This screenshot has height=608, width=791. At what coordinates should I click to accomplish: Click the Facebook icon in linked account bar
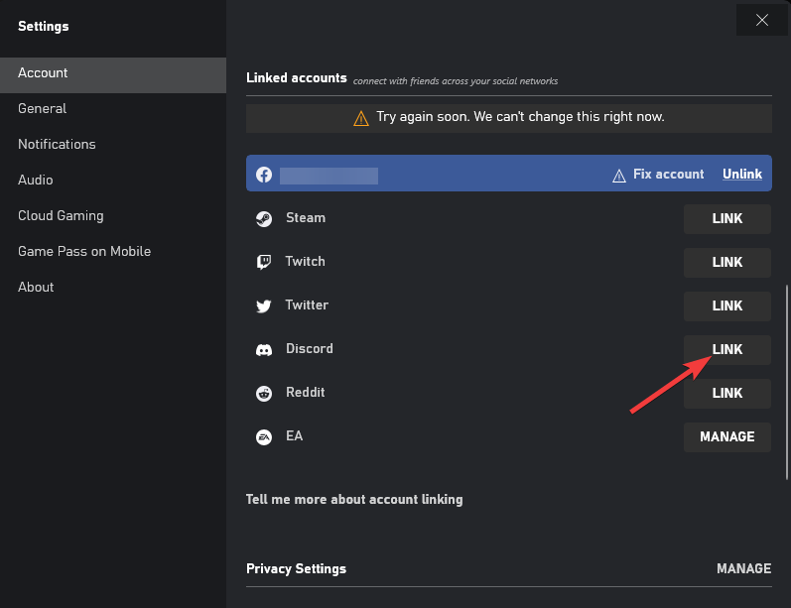264,175
